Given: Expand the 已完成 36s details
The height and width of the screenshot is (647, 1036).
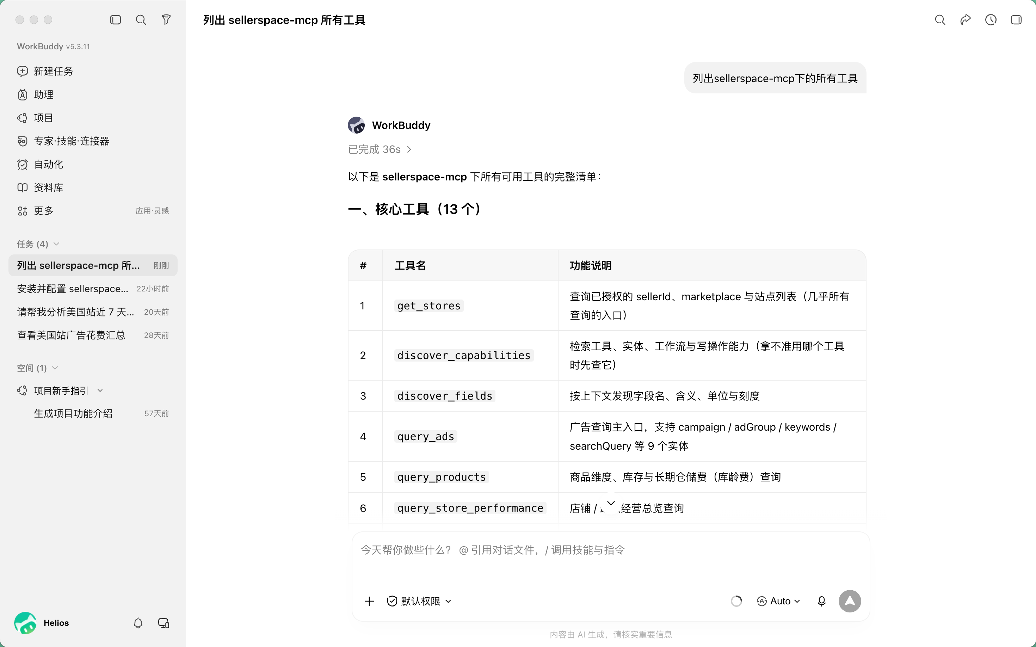Looking at the screenshot, I should point(380,149).
